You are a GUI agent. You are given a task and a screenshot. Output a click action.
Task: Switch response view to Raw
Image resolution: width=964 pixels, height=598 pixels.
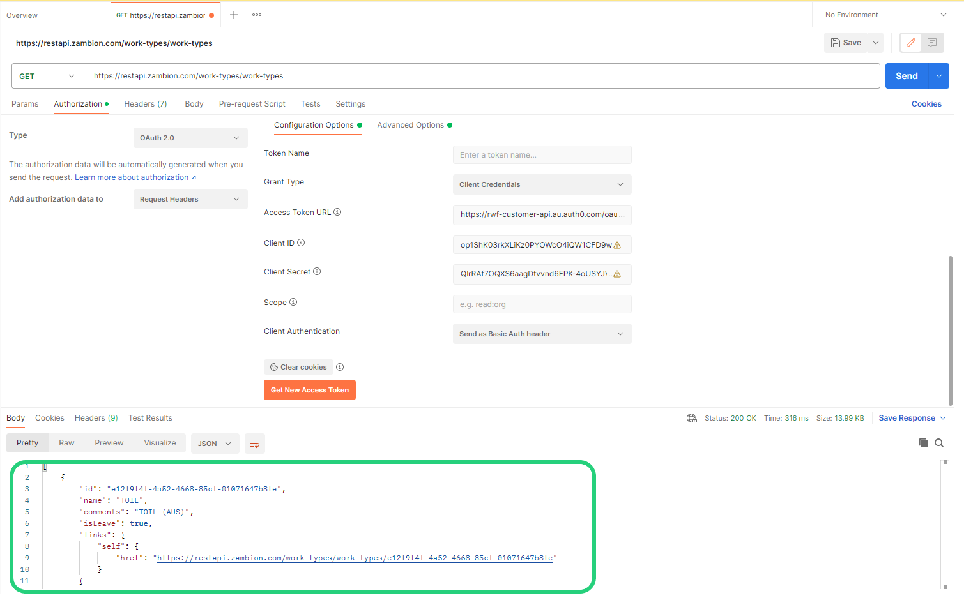[66, 443]
